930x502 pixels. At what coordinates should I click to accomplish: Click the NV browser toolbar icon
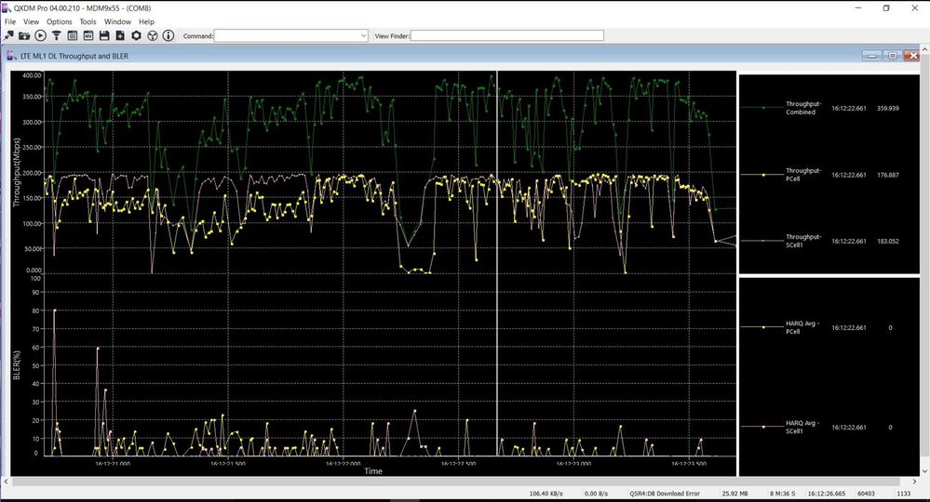(88, 36)
